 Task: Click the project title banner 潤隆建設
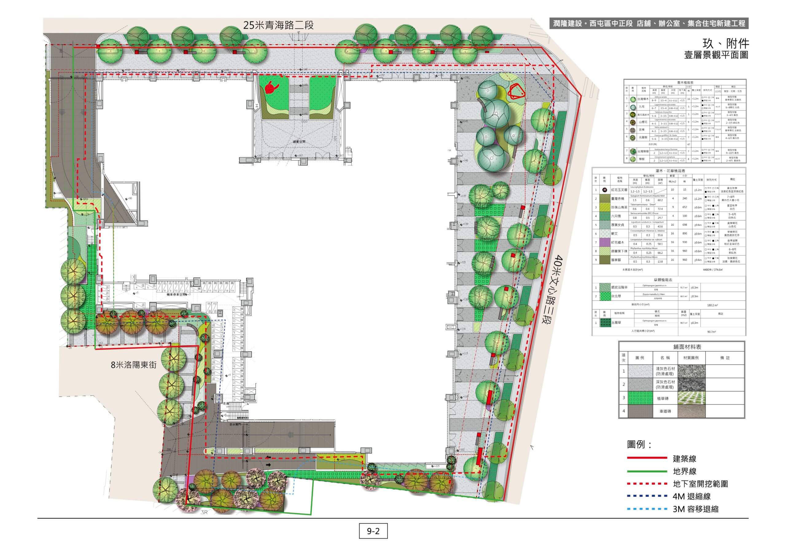[x=649, y=24]
